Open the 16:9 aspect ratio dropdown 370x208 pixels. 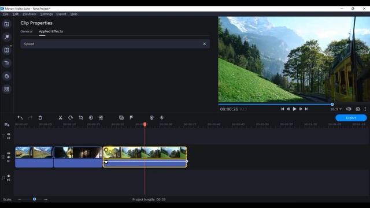coord(336,109)
